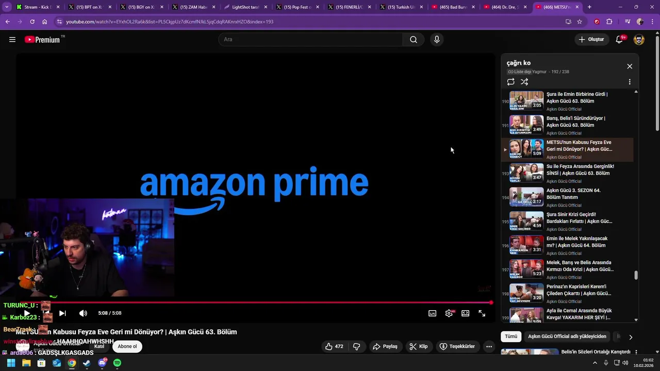Switch to LightShot browser tab
The height and width of the screenshot is (371, 660).
coord(245,7)
